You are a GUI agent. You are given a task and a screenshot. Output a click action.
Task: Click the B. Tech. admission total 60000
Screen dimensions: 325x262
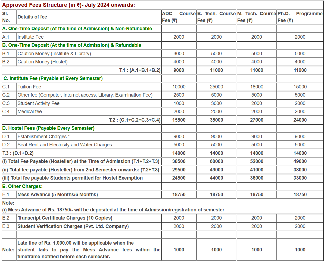click(x=216, y=161)
